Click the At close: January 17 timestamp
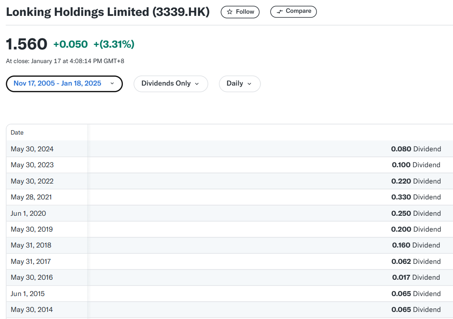The width and height of the screenshot is (453, 319). [x=65, y=61]
